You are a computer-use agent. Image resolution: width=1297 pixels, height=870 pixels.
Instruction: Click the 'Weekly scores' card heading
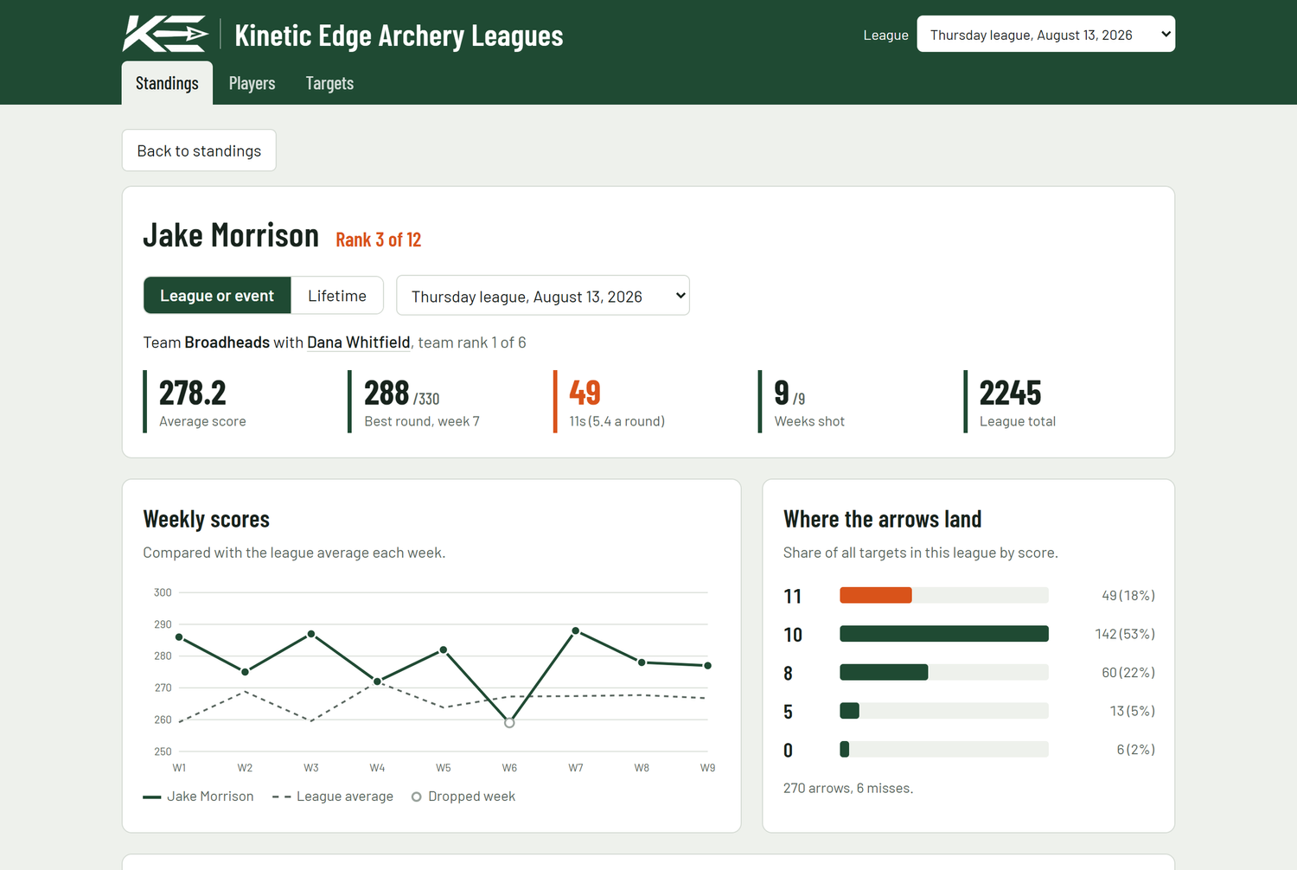tap(207, 519)
